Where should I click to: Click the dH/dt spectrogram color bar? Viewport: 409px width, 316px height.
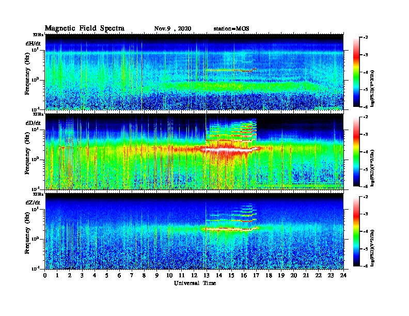356,72
